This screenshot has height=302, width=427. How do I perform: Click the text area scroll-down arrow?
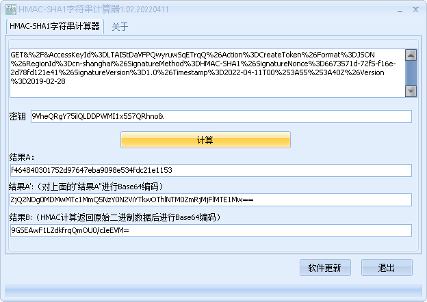click(x=411, y=91)
